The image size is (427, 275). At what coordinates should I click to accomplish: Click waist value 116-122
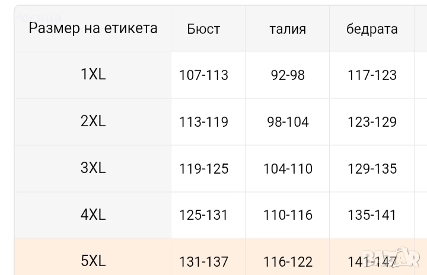pyautogui.click(x=288, y=261)
